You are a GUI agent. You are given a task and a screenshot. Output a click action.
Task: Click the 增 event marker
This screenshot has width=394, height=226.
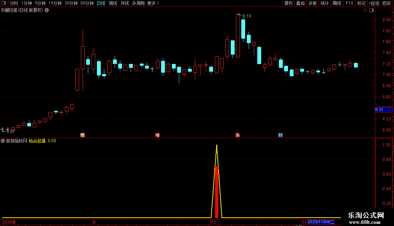(x=157, y=135)
